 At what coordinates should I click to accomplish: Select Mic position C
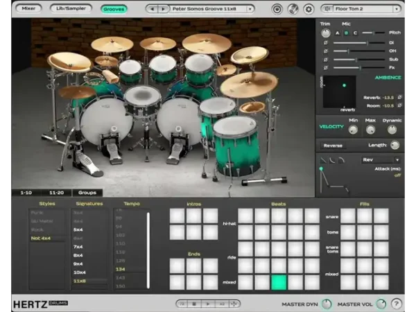(x=355, y=33)
